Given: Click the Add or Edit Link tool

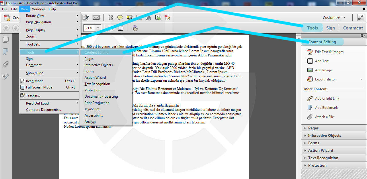Looking at the screenshot, I should pos(327,99).
